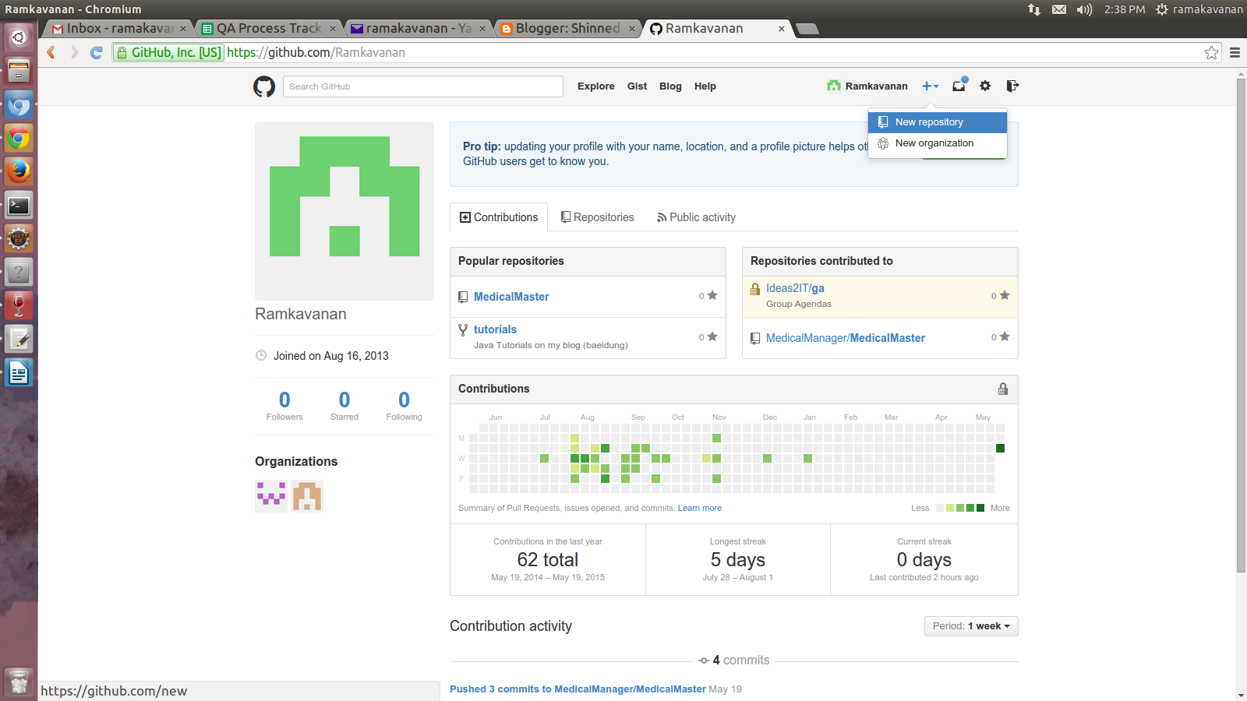The width and height of the screenshot is (1247, 701).
Task: Click the Learn more link
Action: tap(699, 507)
